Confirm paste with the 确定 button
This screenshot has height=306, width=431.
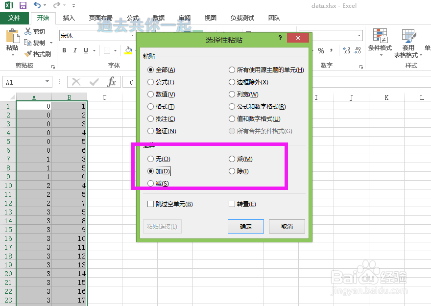[245, 226]
